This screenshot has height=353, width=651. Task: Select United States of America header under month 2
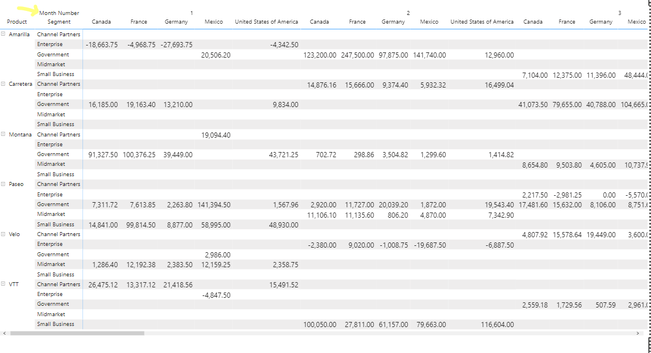pyautogui.click(x=482, y=21)
